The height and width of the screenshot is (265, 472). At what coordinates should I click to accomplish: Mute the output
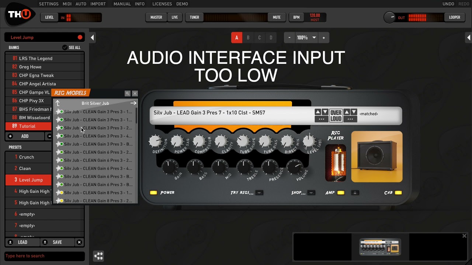coord(277,17)
